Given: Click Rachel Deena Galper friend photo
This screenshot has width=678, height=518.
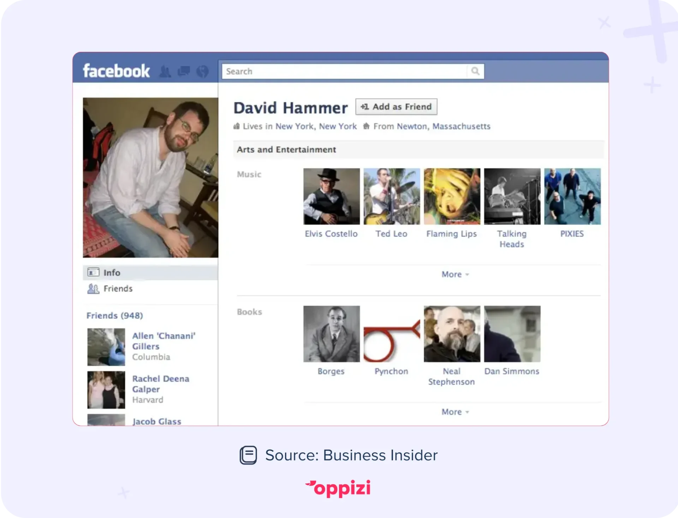Looking at the screenshot, I should [106, 390].
